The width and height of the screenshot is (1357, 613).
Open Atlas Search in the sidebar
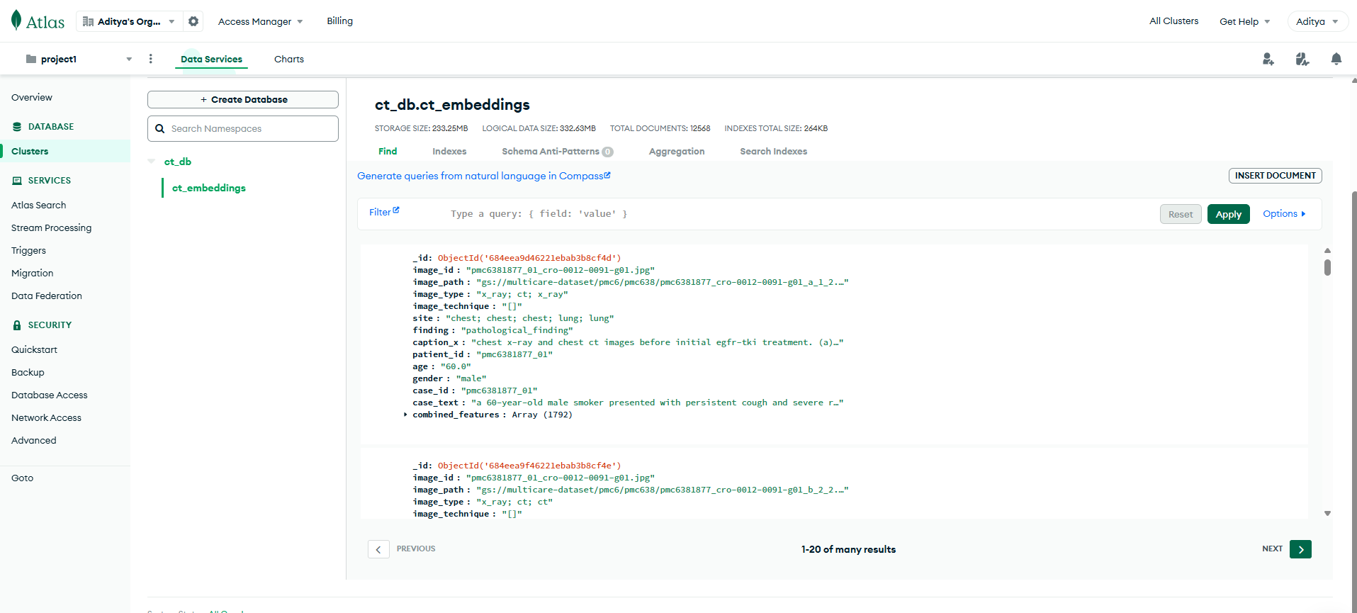pos(39,205)
